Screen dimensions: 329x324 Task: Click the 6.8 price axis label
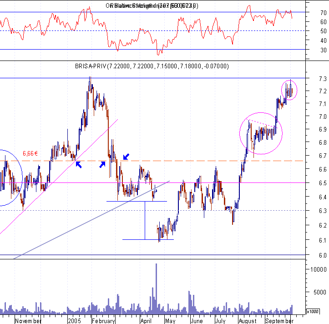point(323,143)
